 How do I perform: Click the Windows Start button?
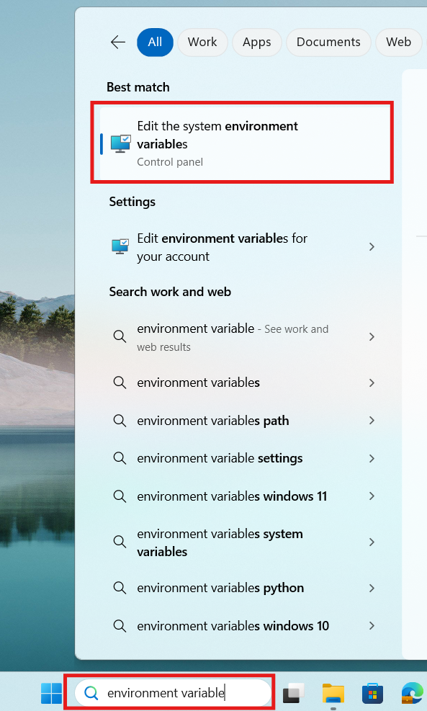coord(50,692)
